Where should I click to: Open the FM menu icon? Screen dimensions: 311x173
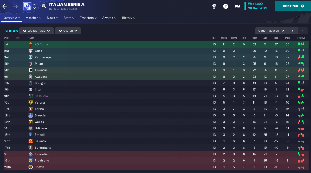point(237,6)
